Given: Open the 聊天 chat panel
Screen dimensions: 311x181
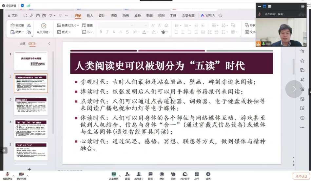Looking at the screenshot, I should point(150,174).
